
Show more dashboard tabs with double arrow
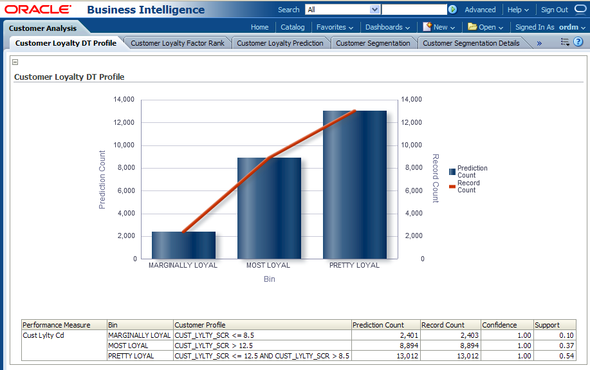(539, 43)
